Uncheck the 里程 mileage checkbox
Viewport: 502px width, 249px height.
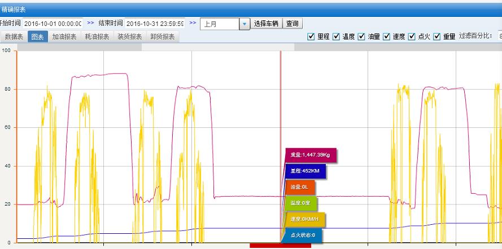[311, 37]
